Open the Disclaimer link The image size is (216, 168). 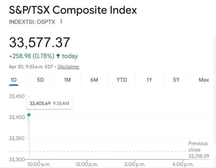pyautogui.click(x=68, y=67)
